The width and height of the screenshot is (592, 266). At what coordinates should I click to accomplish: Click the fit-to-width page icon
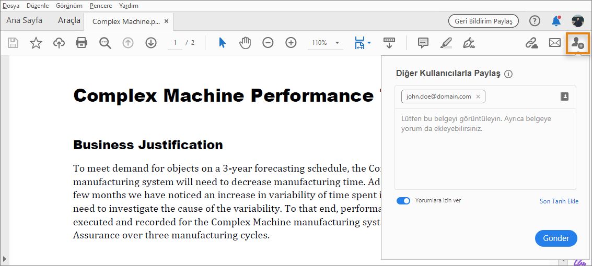359,43
